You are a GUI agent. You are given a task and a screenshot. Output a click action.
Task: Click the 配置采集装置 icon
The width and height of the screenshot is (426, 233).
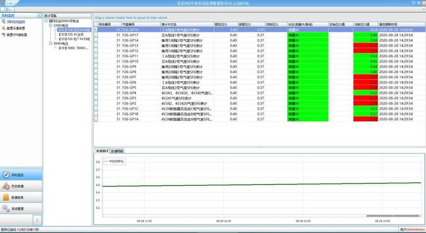pos(4,28)
